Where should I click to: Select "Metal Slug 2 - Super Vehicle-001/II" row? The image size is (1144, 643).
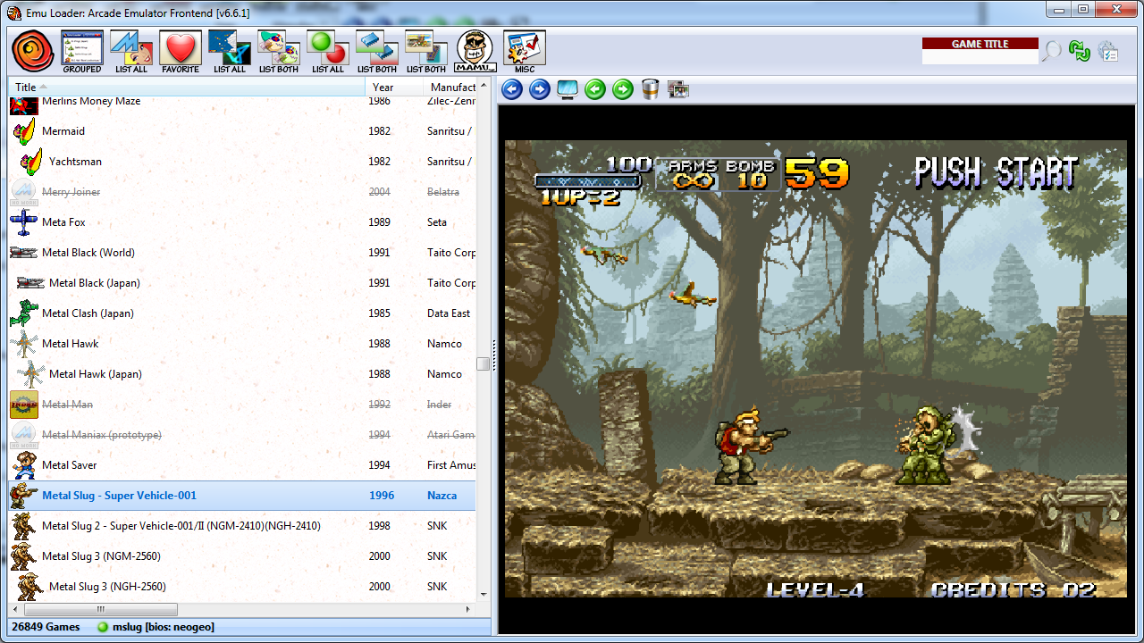tap(242, 526)
